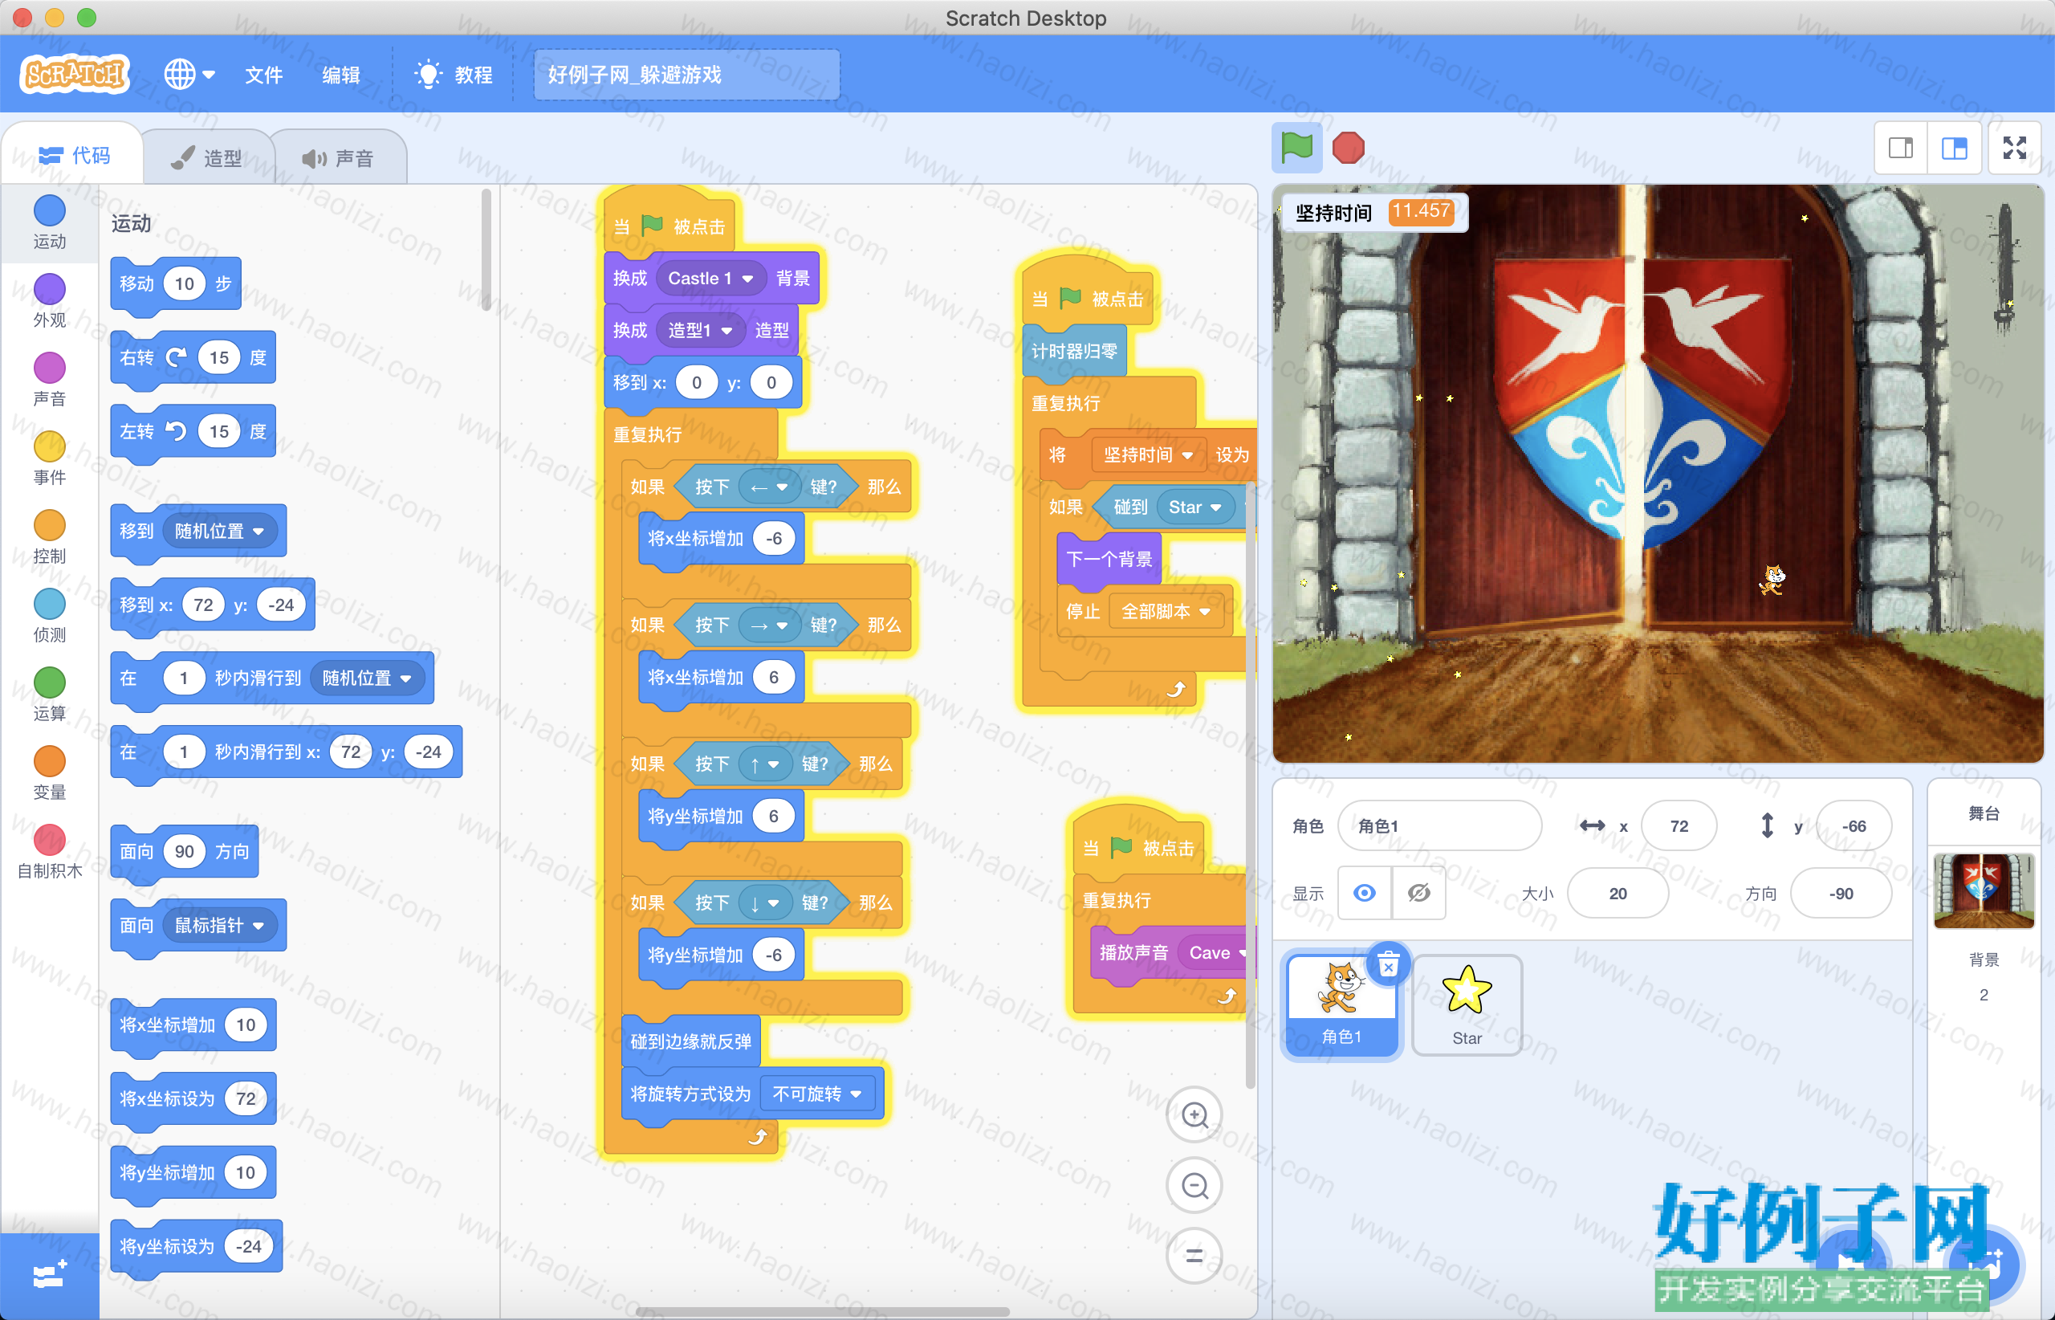Open 鼠标指针 point towards dropdown
2055x1320 pixels.
pos(219,926)
